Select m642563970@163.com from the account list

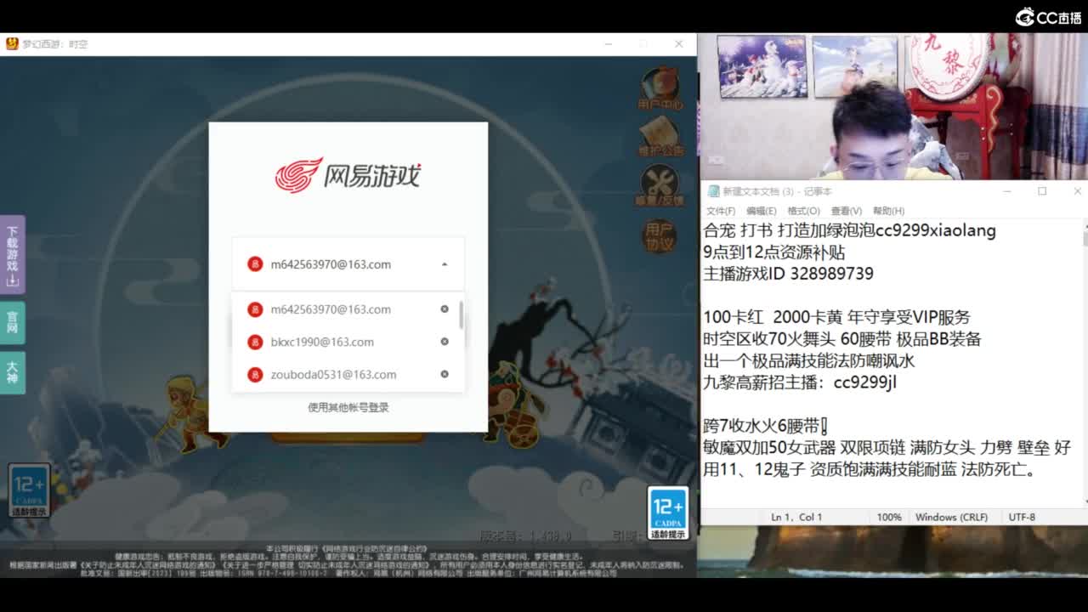[x=331, y=309]
